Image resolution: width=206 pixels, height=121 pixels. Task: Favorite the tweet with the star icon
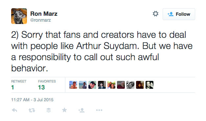(x=64, y=110)
